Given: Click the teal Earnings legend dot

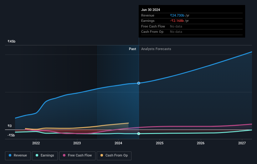Looking at the screenshot, I should [x=37, y=155].
